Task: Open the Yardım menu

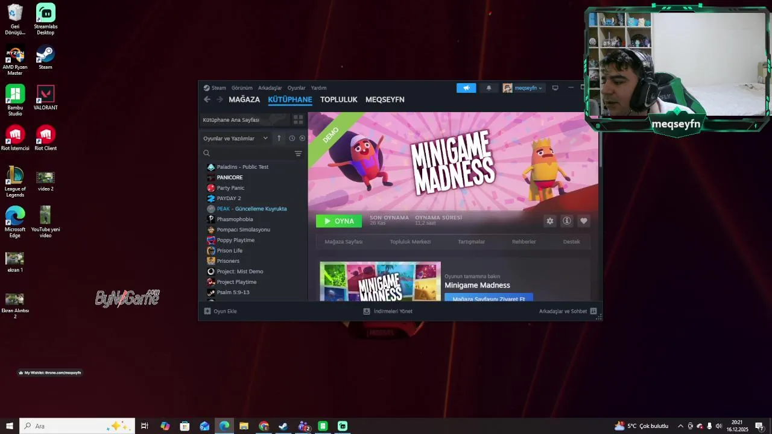Action: pyautogui.click(x=318, y=88)
